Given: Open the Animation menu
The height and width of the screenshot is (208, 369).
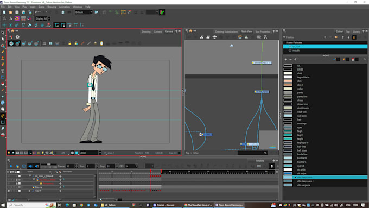Looking at the screenshot, I should coord(64,7).
